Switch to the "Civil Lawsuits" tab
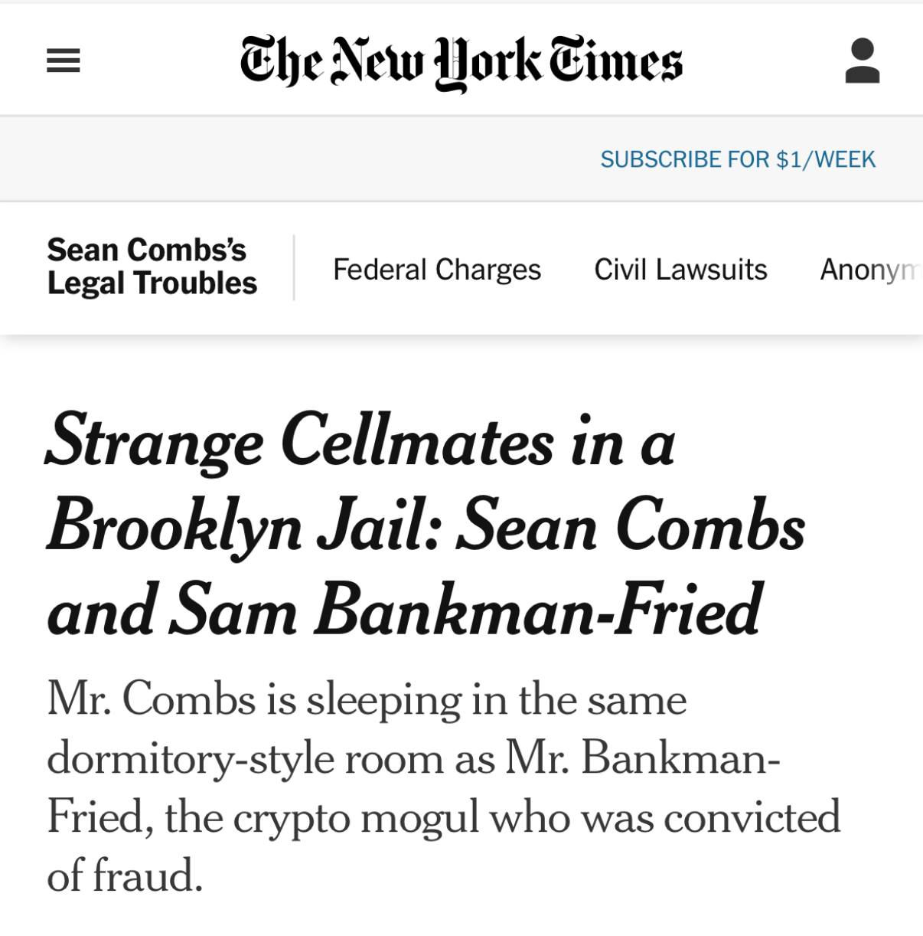Viewport: 923px width, 936px height. pos(680,270)
